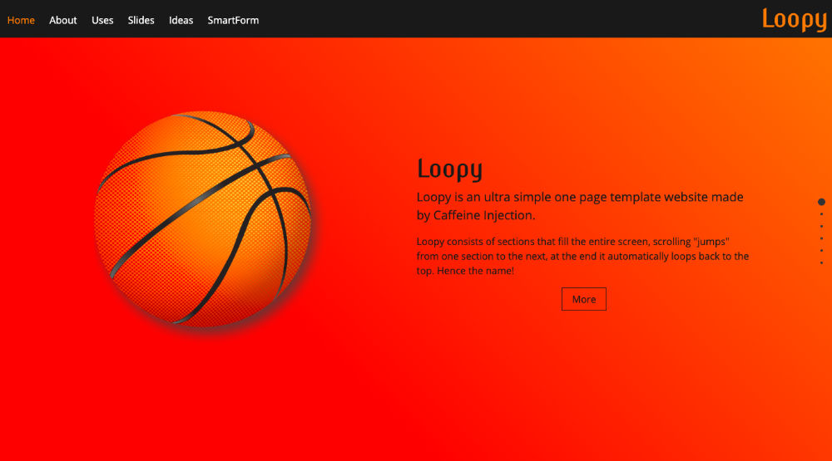This screenshot has width=832, height=461.
Task: Click the fifth side navigation dot
Action: [821, 250]
